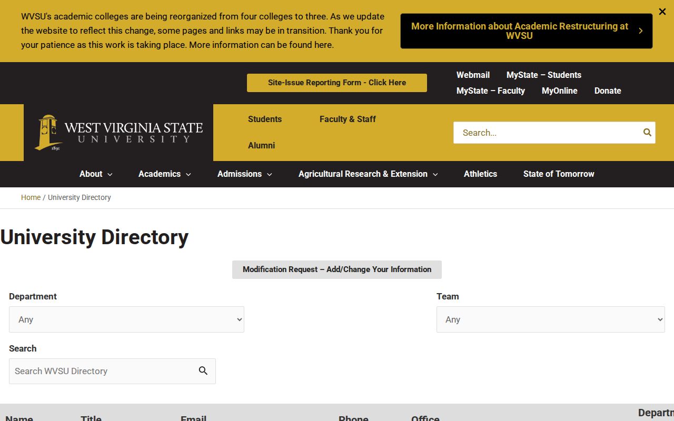Click the chevron on the Academic Restructuring button
This screenshot has width=674, height=421.
(641, 31)
